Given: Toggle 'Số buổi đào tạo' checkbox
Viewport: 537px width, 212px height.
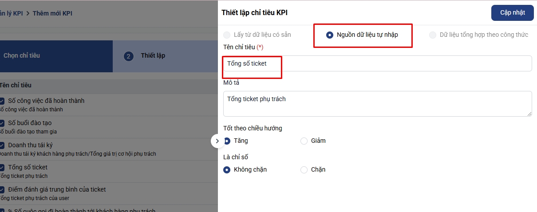Looking at the screenshot, I should [2, 123].
